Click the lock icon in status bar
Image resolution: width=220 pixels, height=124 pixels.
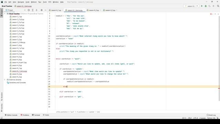point(218,118)
